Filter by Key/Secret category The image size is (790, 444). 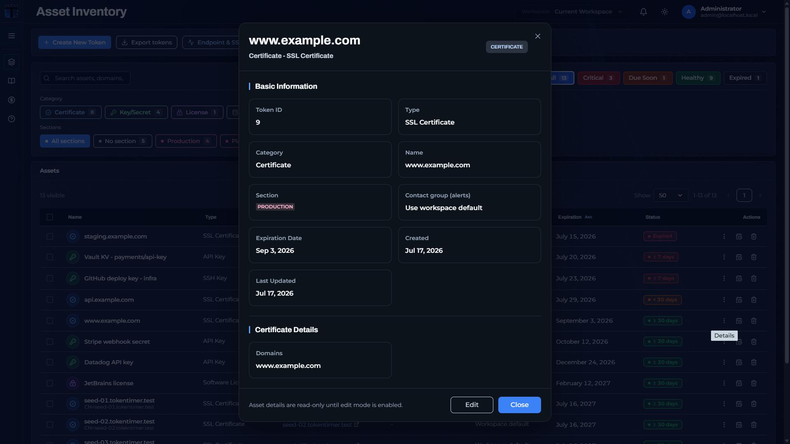click(x=136, y=112)
